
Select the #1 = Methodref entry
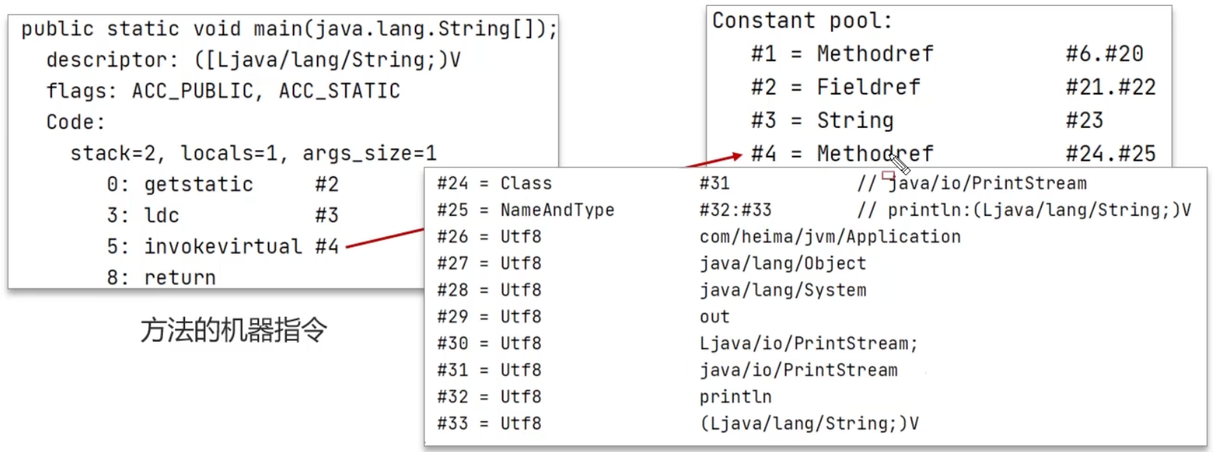point(841,53)
